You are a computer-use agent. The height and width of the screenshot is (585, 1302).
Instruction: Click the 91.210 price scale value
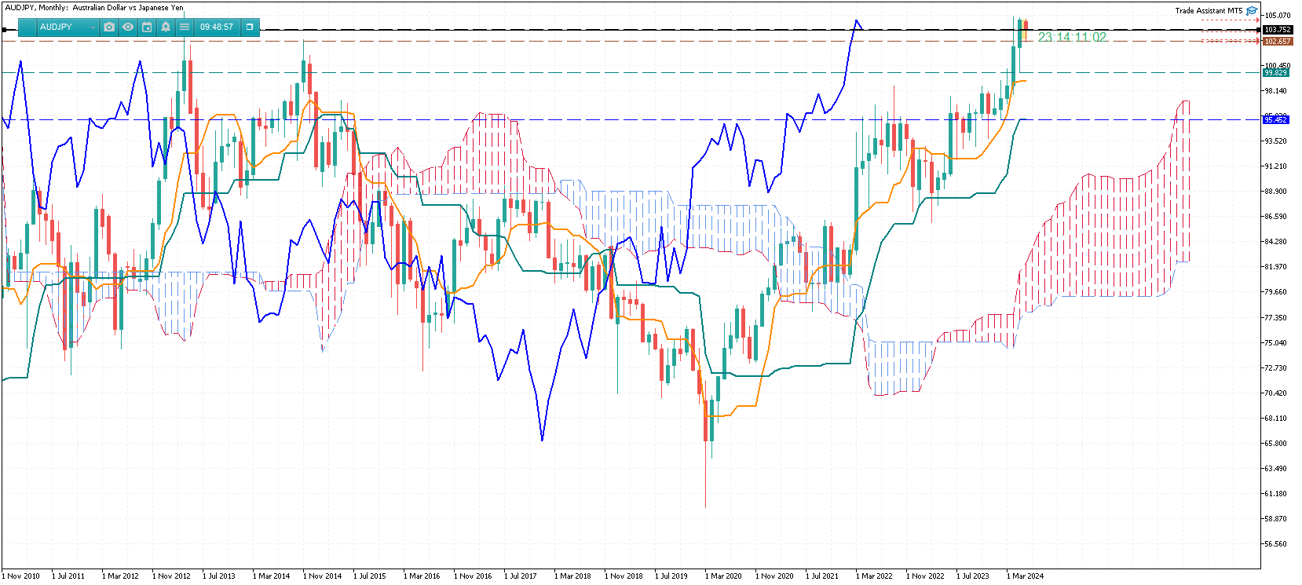1275,166
